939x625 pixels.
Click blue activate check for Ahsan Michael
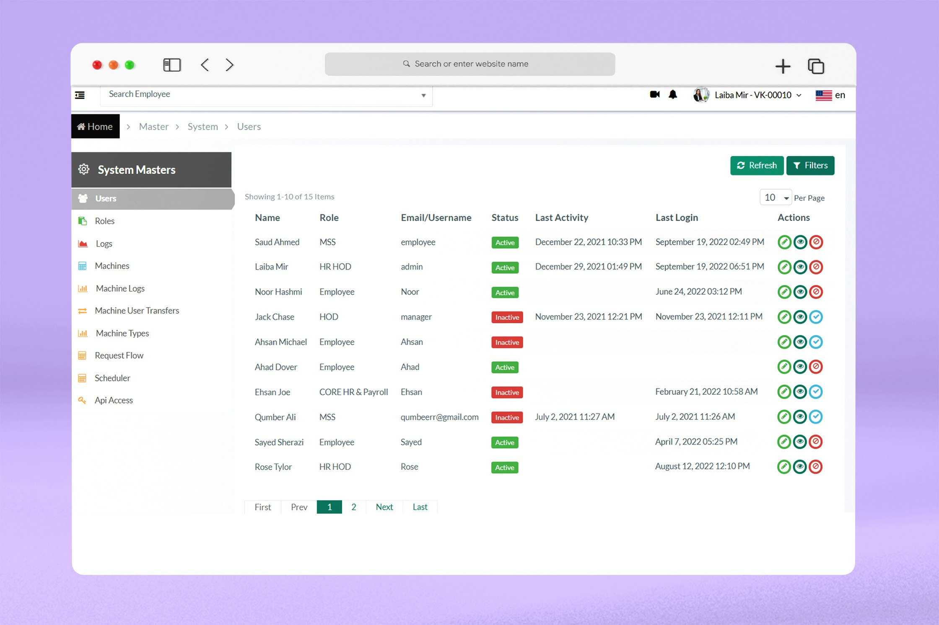(816, 342)
